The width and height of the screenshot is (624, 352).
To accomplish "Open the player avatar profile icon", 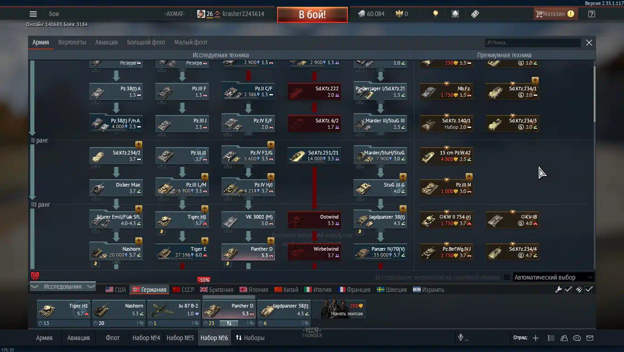I will (x=201, y=14).
